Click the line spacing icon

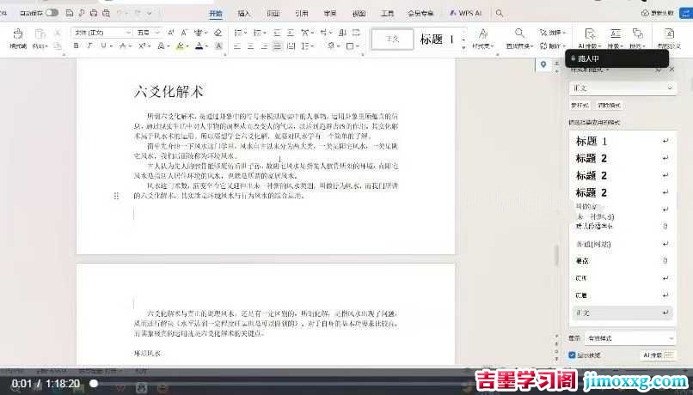(x=305, y=46)
